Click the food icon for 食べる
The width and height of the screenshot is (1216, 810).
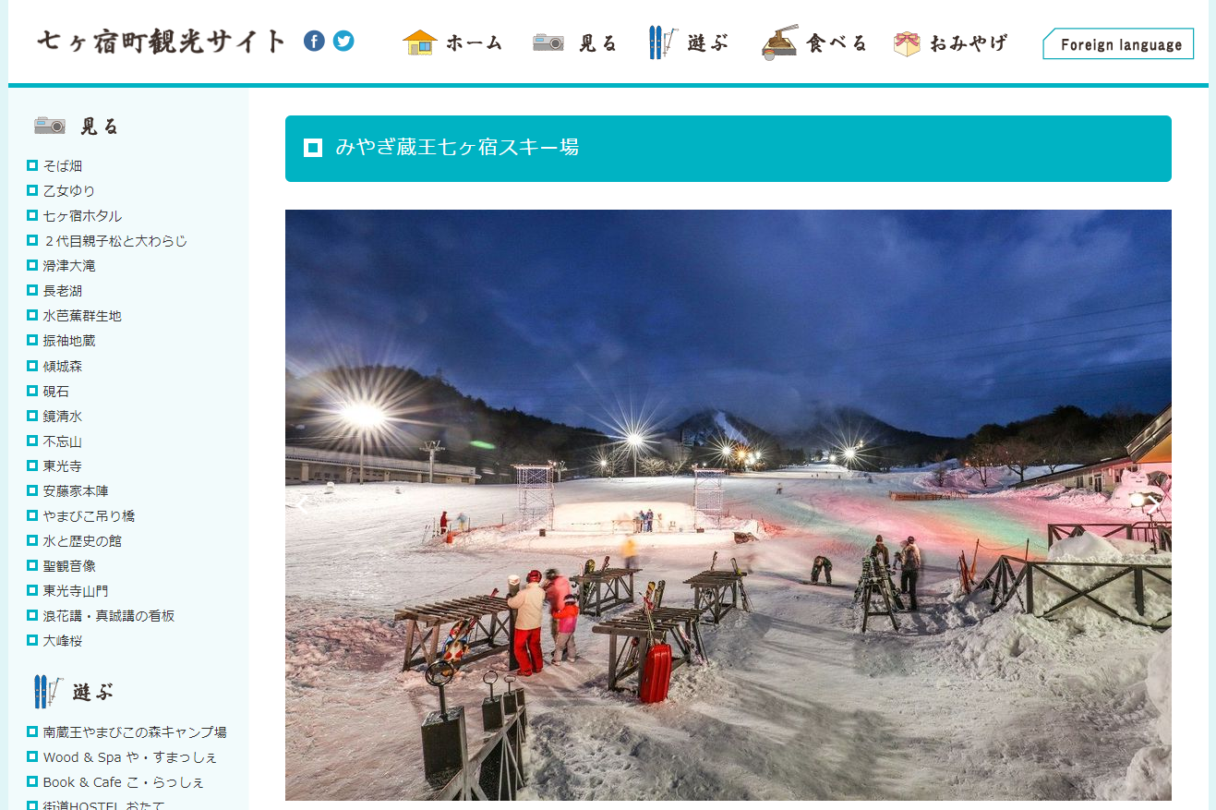pyautogui.click(x=780, y=42)
